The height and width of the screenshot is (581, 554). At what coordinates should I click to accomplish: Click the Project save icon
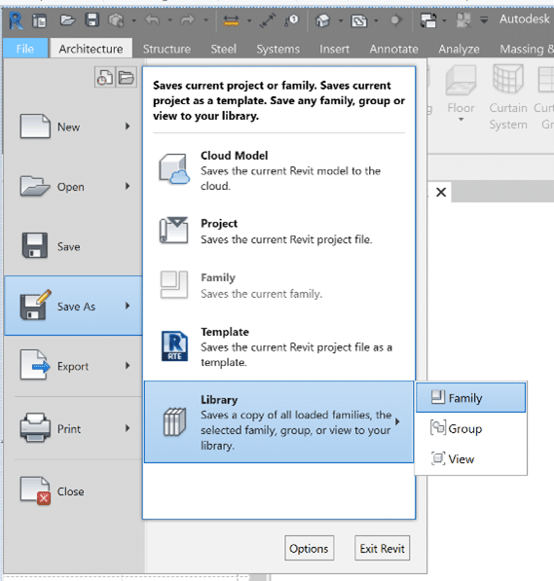(x=173, y=230)
